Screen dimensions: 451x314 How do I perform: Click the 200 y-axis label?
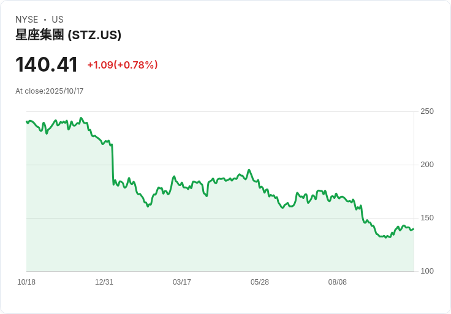(427, 165)
